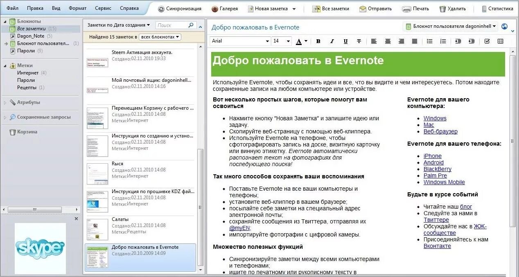The height and width of the screenshot is (277, 519).
Task: Align text right
Action: coord(401,41)
